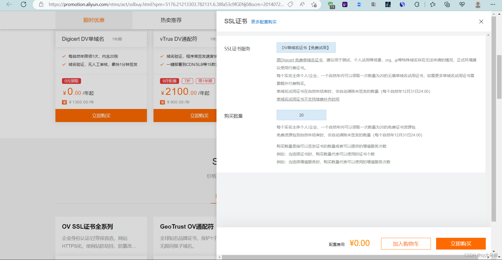502x260 pixels.
Task: Open browser essentials heart icon
Action: click(462, 4)
